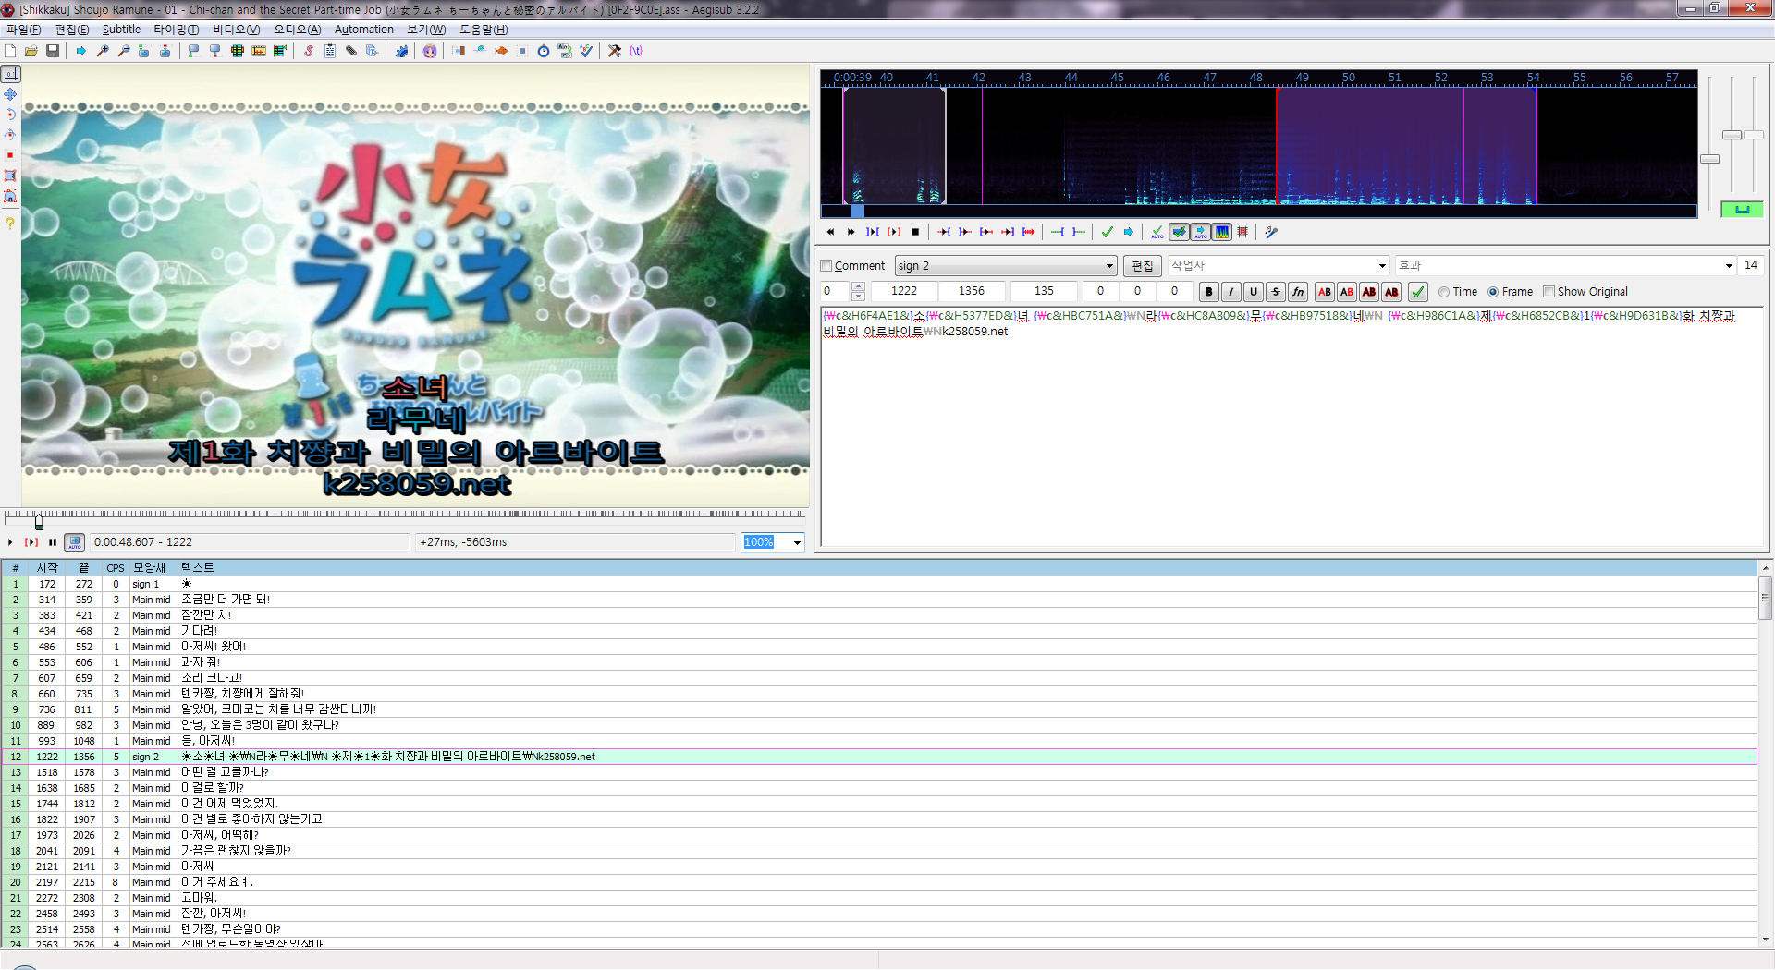Open the Kanji Timer anime face icon
Screen dimensions: 1775x970
[430, 51]
